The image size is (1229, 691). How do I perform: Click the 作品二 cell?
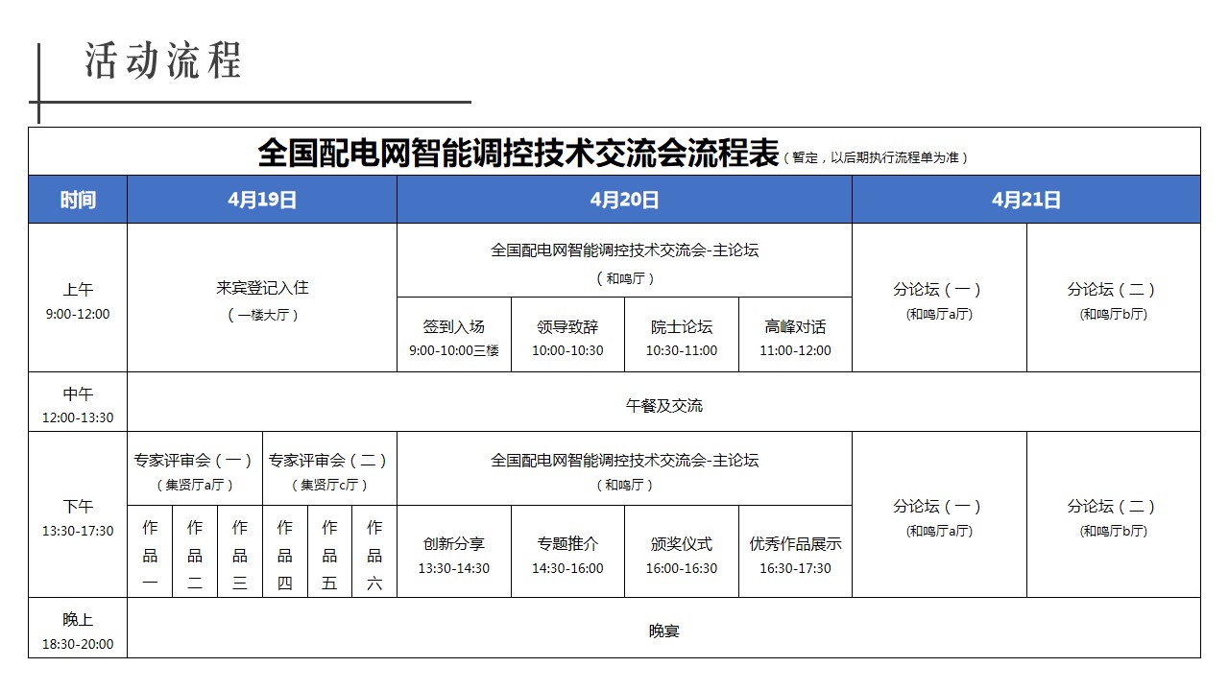(x=195, y=552)
